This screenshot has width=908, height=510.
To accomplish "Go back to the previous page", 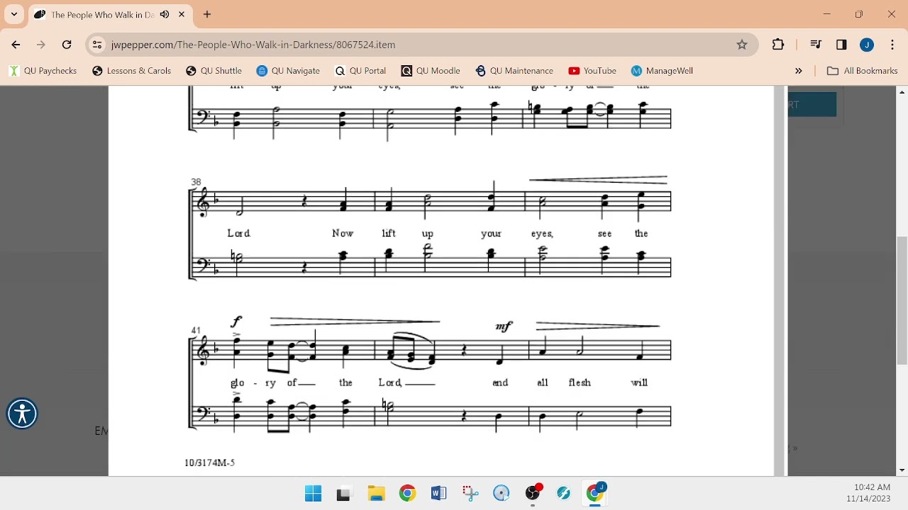I will coord(16,45).
